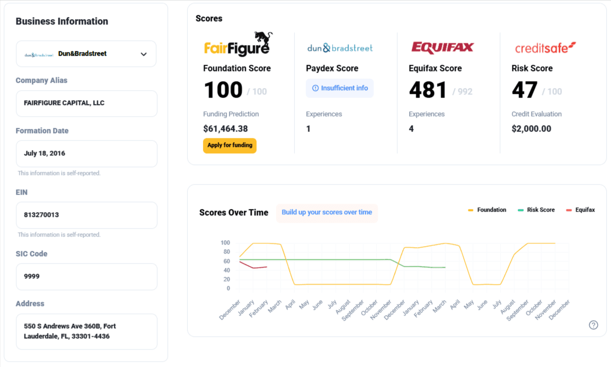Click the dropdown chevron arrow
This screenshot has width=611, height=367.
point(144,54)
